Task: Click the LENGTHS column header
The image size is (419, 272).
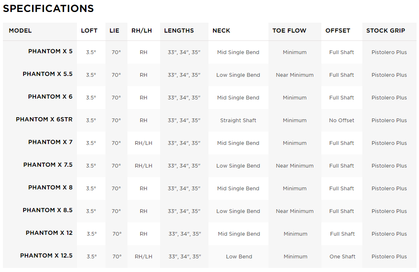Action: [179, 31]
